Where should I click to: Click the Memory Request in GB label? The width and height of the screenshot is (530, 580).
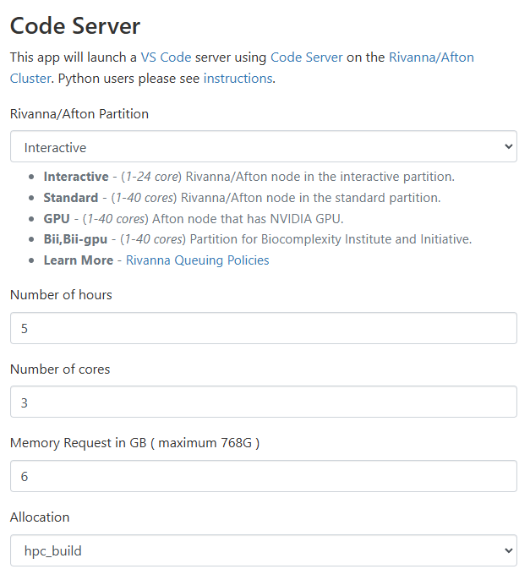click(134, 443)
